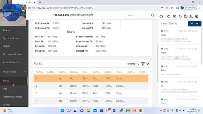The width and height of the screenshot is (203, 114).
Task: Click the microphone icon in system tray
Action: click(172, 111)
